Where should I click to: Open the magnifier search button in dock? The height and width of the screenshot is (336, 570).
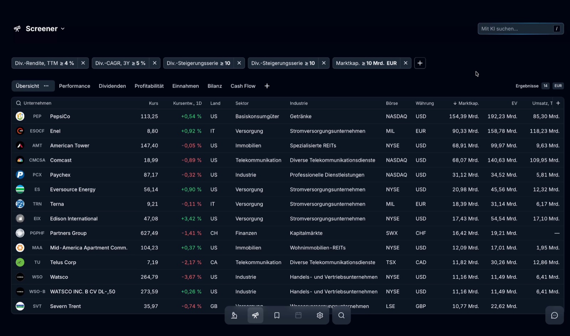tap(341, 315)
